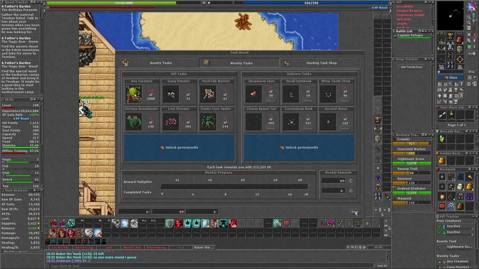Deliver the Deepworm Jaws
The image size is (479, 269).
[271, 101]
